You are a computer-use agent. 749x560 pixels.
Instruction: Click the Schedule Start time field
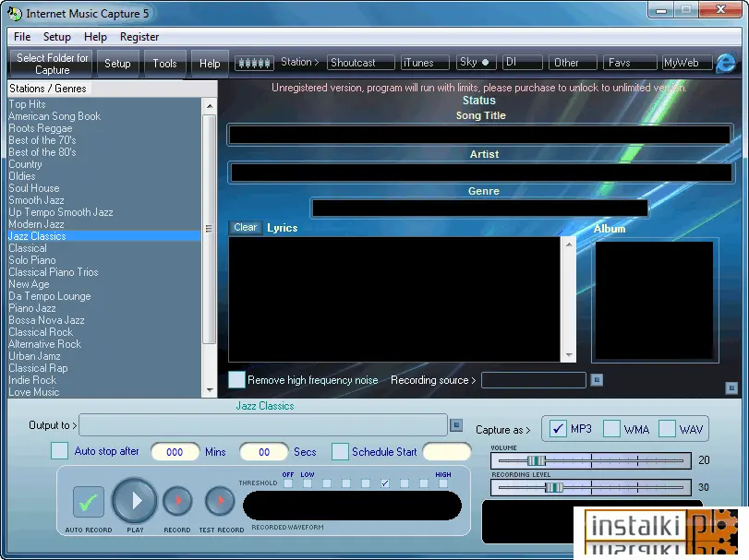point(447,451)
